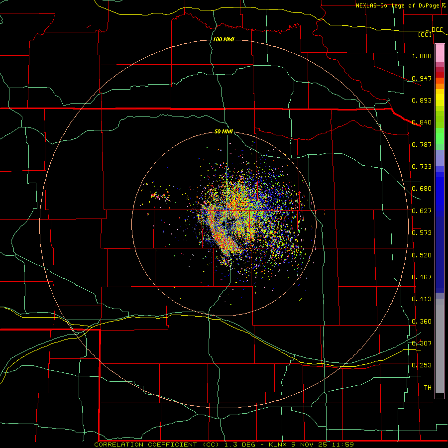The image size is (448, 448).
Task: Click the '50 NMI' range ring label
Action: 224,131
